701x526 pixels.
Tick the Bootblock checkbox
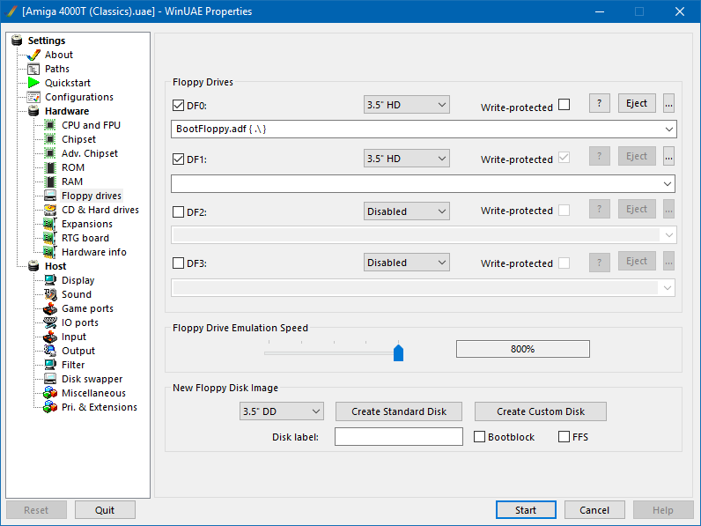480,437
